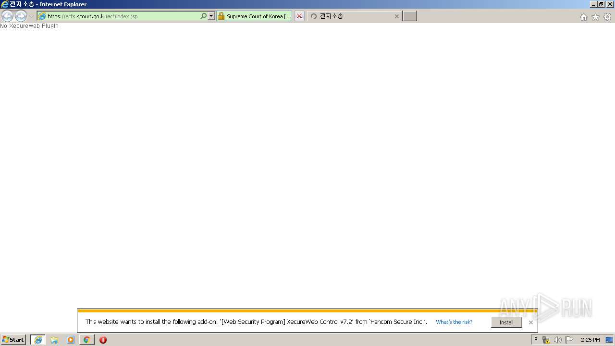Click the security lock icon
Viewport: 615px width, 346px height.
(221, 16)
